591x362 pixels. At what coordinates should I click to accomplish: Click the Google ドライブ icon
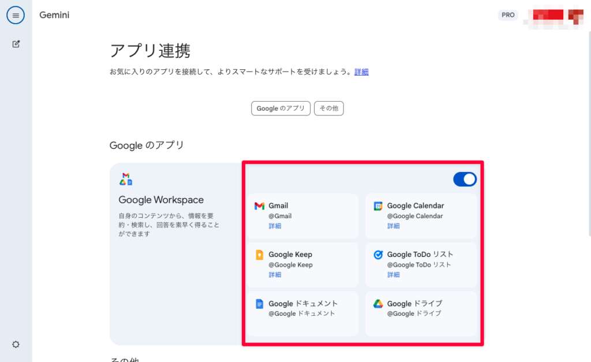(x=379, y=304)
